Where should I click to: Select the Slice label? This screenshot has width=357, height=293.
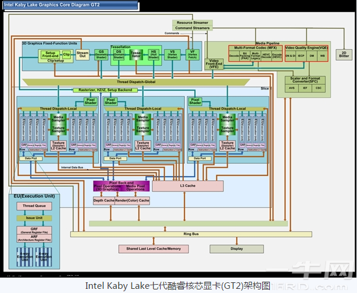(x=264, y=88)
